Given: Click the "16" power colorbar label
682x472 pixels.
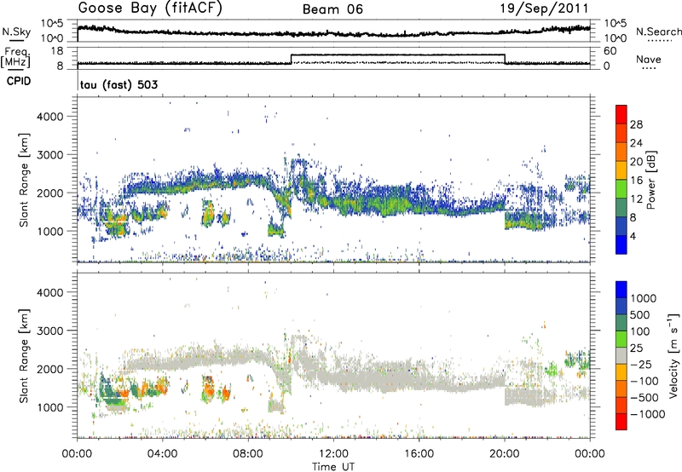Looking at the screenshot, I should pos(636,181).
